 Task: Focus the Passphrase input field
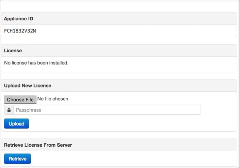[107, 110]
